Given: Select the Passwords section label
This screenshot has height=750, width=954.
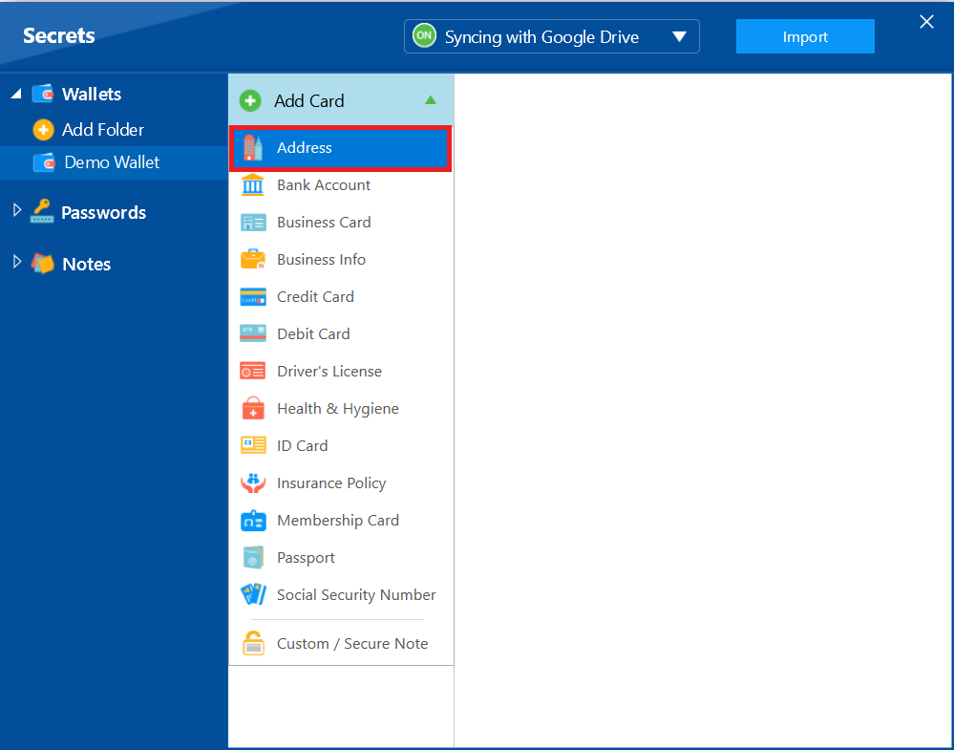Looking at the screenshot, I should coord(103,212).
